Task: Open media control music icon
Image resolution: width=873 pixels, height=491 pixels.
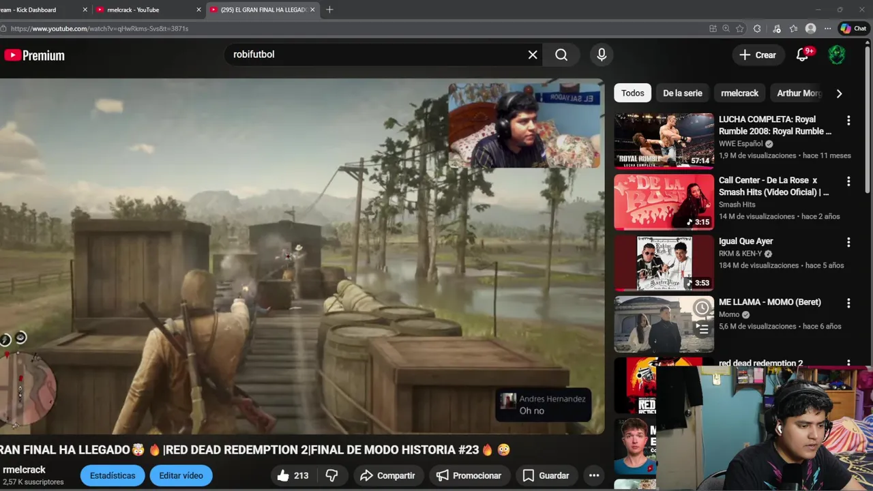Action: tap(776, 29)
